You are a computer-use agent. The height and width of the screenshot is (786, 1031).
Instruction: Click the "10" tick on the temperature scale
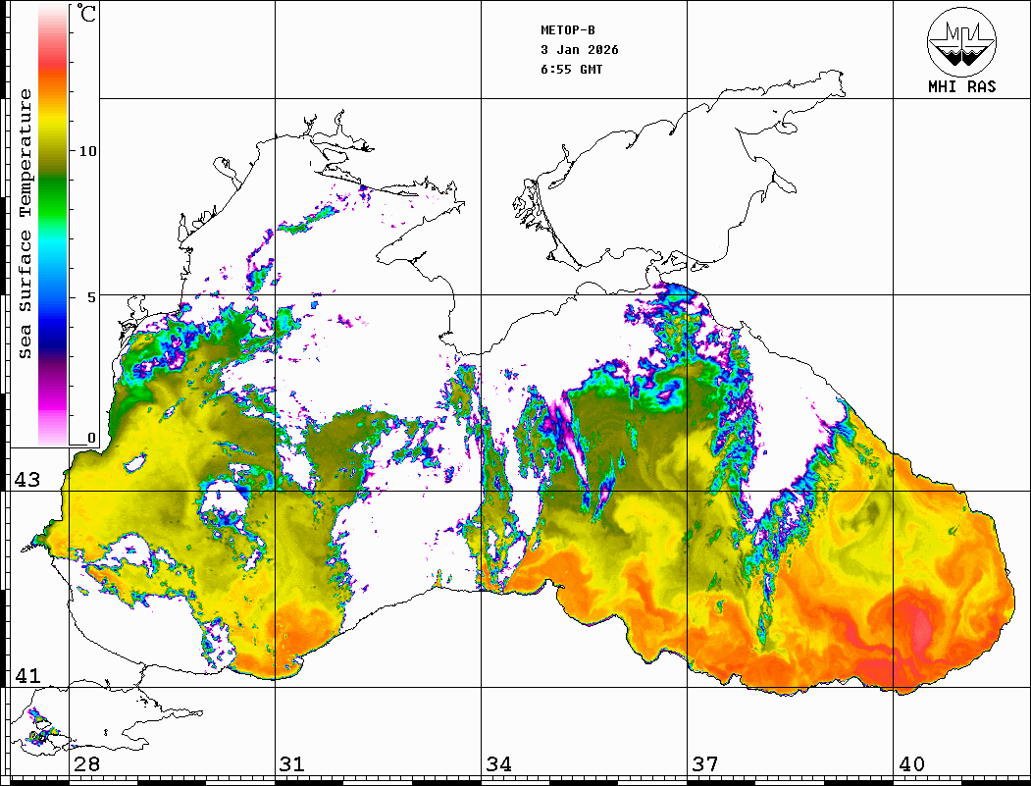coord(87,151)
